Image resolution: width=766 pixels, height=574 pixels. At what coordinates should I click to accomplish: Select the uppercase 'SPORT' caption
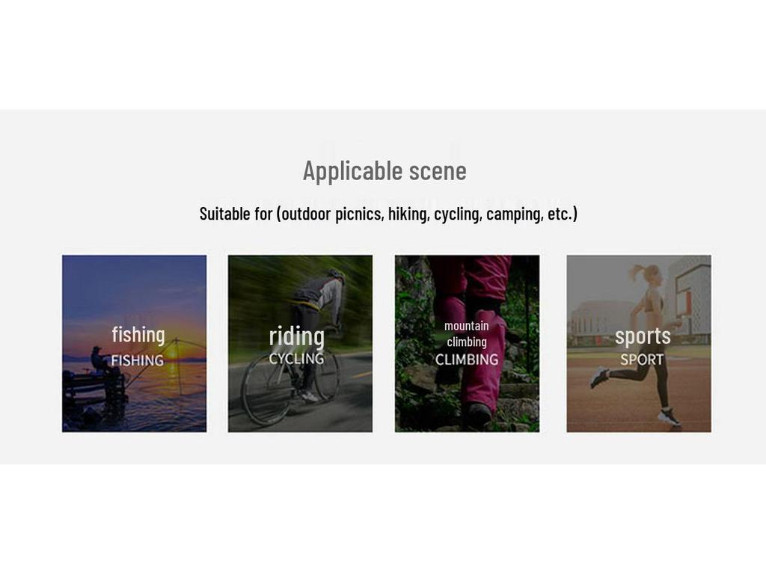coord(642,359)
